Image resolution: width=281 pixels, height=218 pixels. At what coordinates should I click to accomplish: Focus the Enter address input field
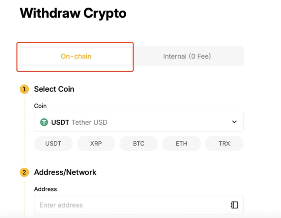tap(132, 205)
